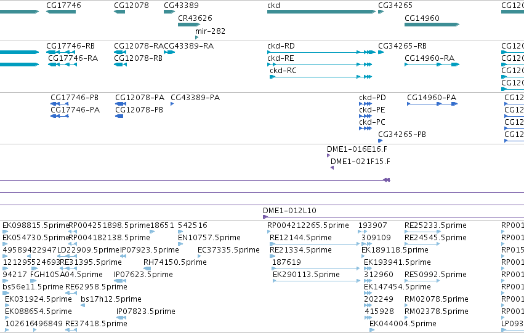This screenshot has height=333, width=524.
Task: Click the EK193941.5prime EST label
Action: 397,262
